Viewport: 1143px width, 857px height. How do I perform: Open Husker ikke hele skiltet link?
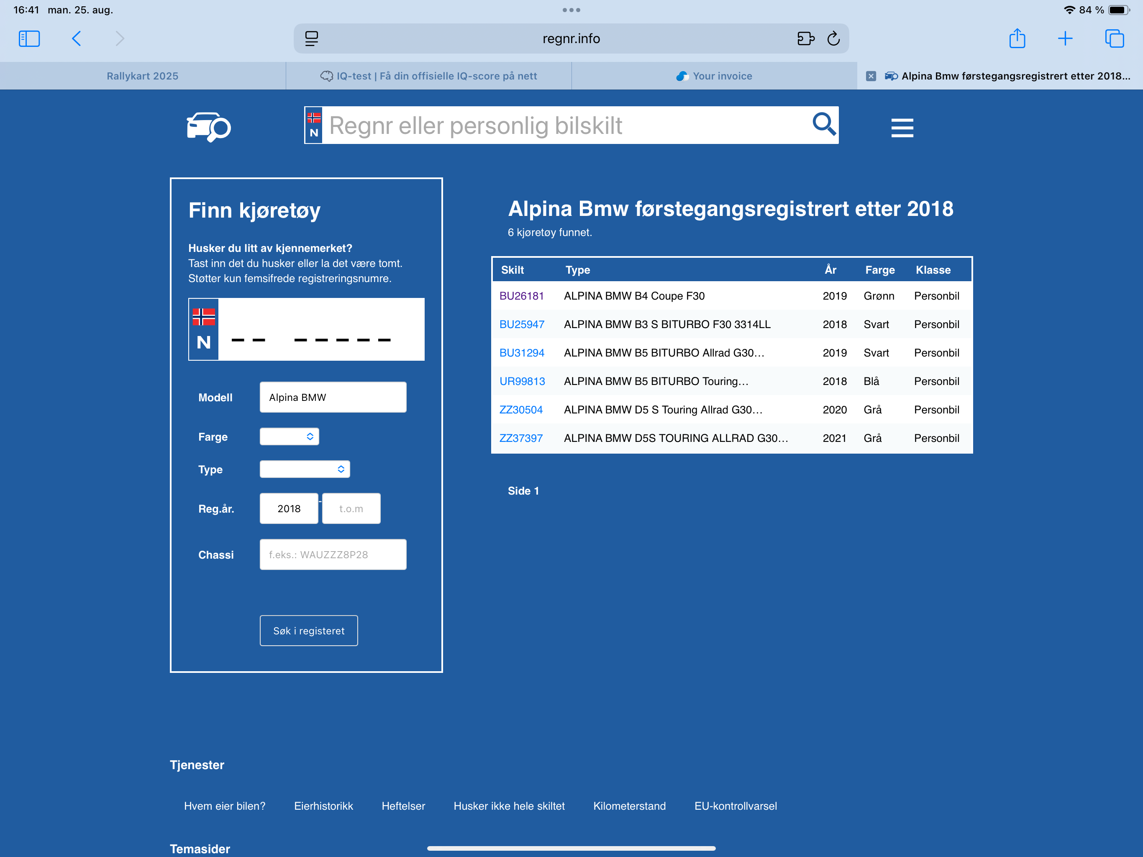[x=509, y=806]
